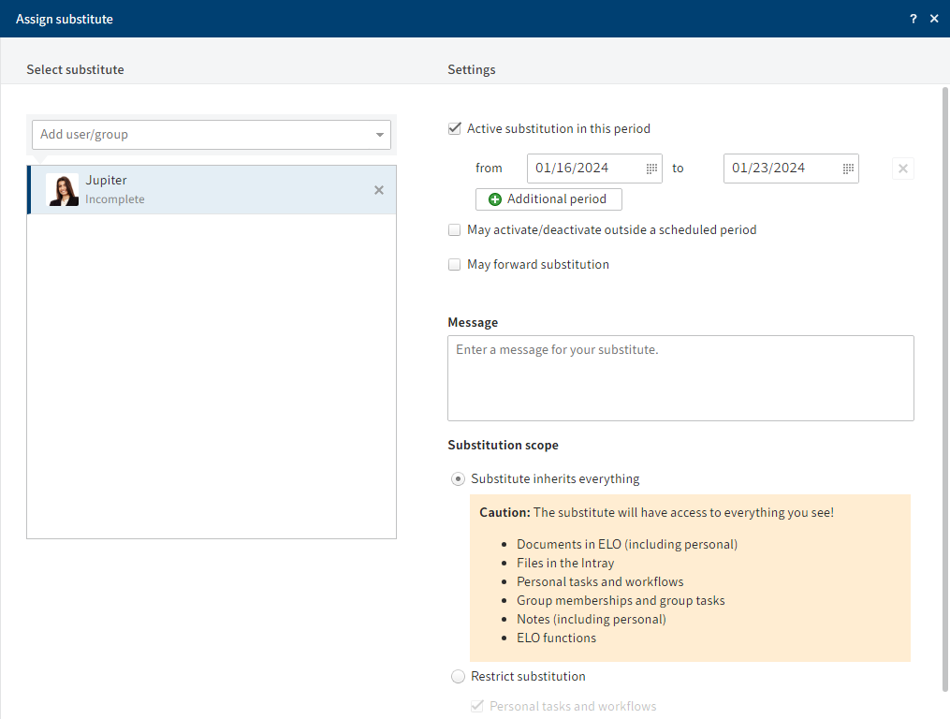Open the Add user/group dropdown
Viewport: 950px width, 719px height.
point(381,134)
